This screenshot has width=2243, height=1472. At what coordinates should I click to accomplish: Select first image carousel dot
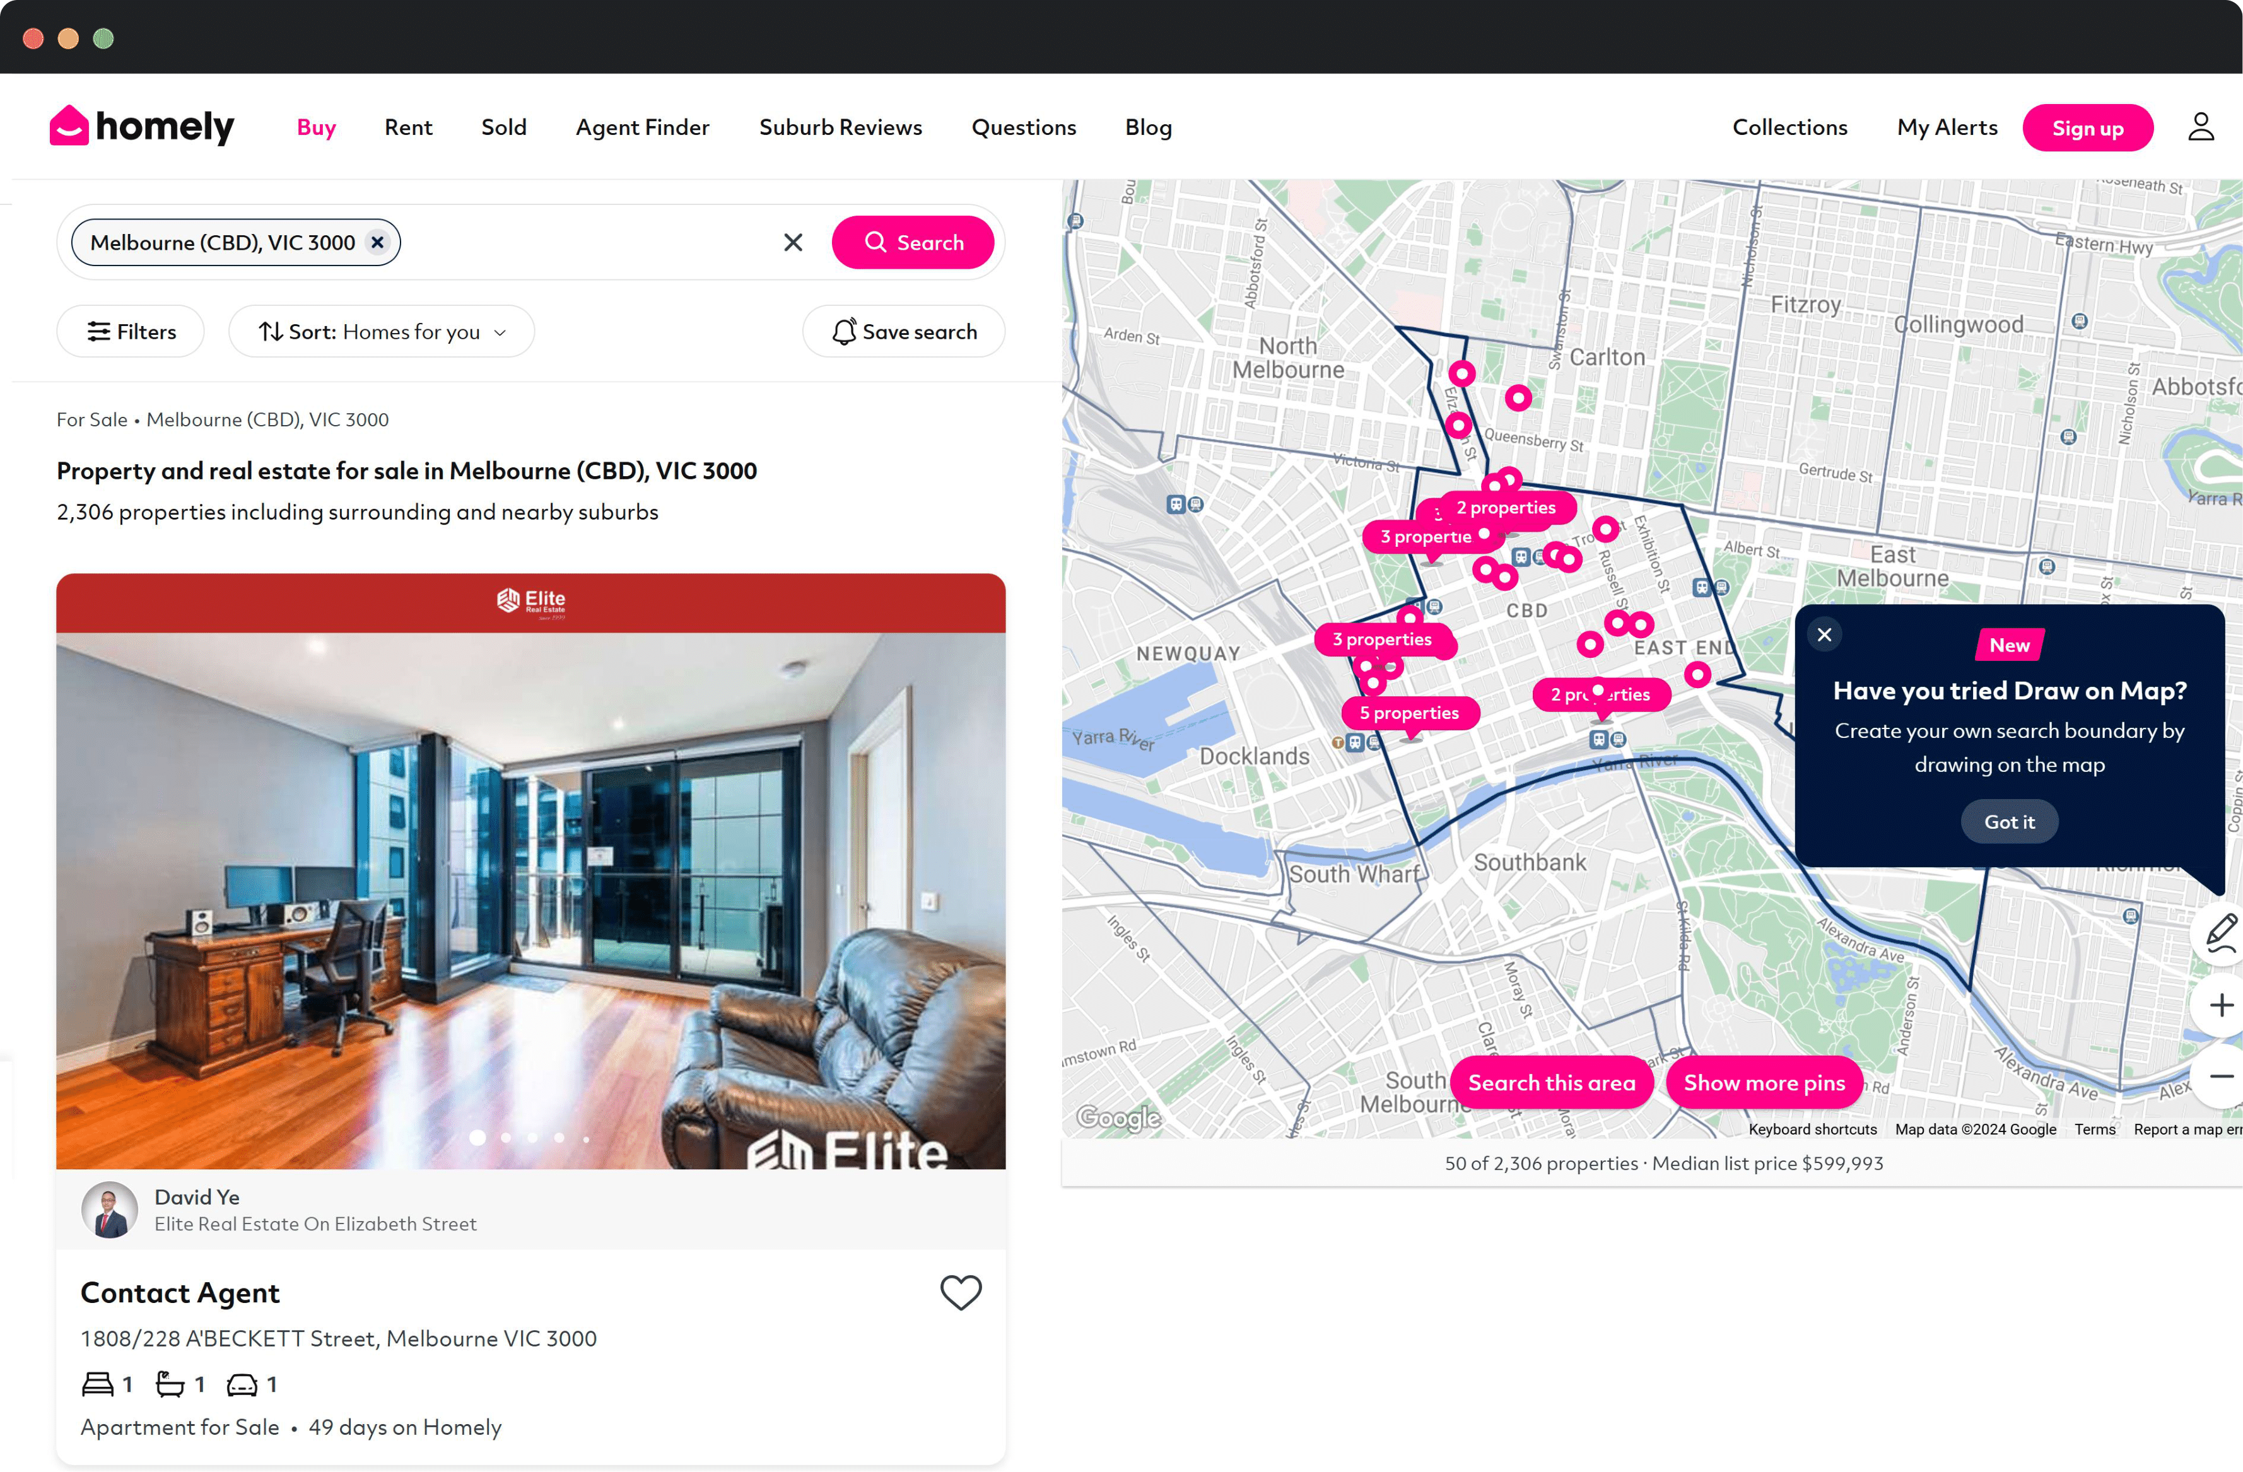(x=478, y=1138)
